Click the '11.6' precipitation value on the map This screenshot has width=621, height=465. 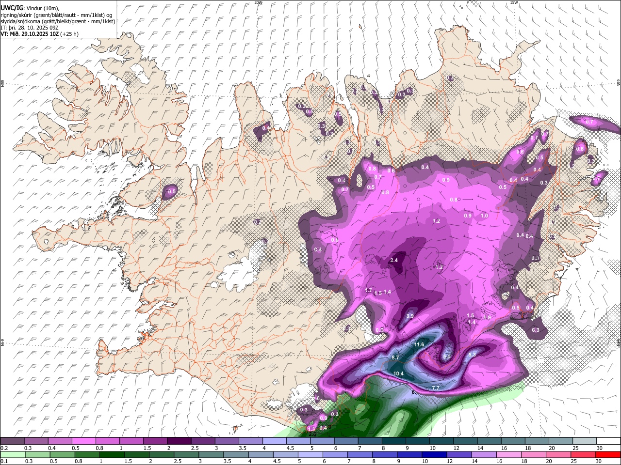[x=420, y=344]
